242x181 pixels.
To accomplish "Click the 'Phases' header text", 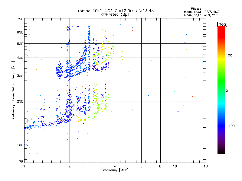I will click(196, 9).
